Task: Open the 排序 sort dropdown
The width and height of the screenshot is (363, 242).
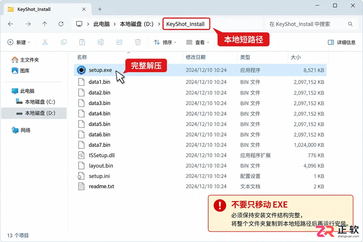Action: tap(165, 42)
